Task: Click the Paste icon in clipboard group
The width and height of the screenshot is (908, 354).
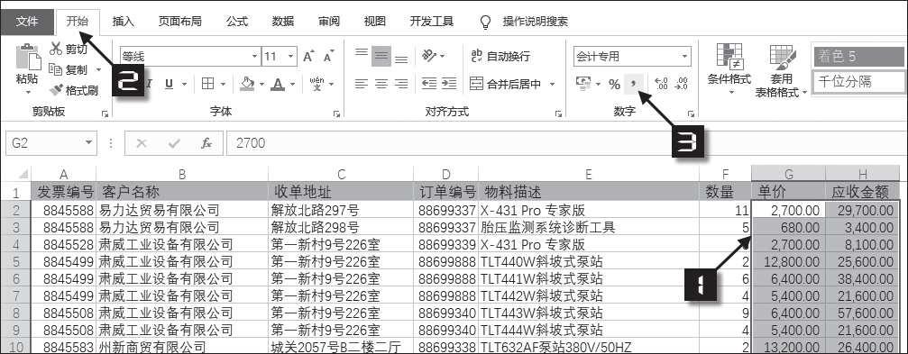Action: 27,58
